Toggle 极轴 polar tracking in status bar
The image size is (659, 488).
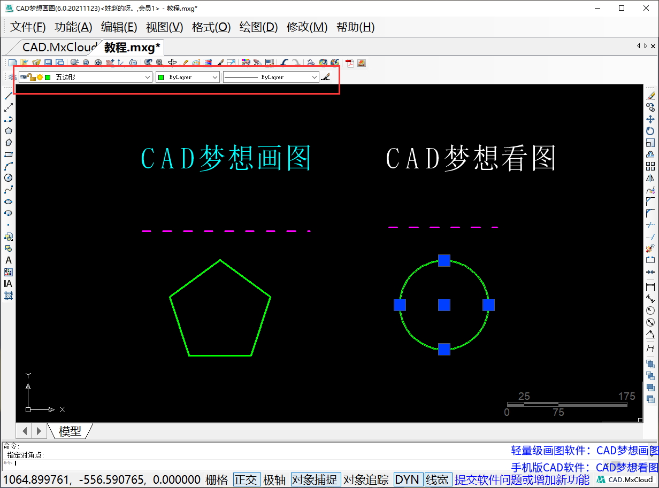click(274, 479)
